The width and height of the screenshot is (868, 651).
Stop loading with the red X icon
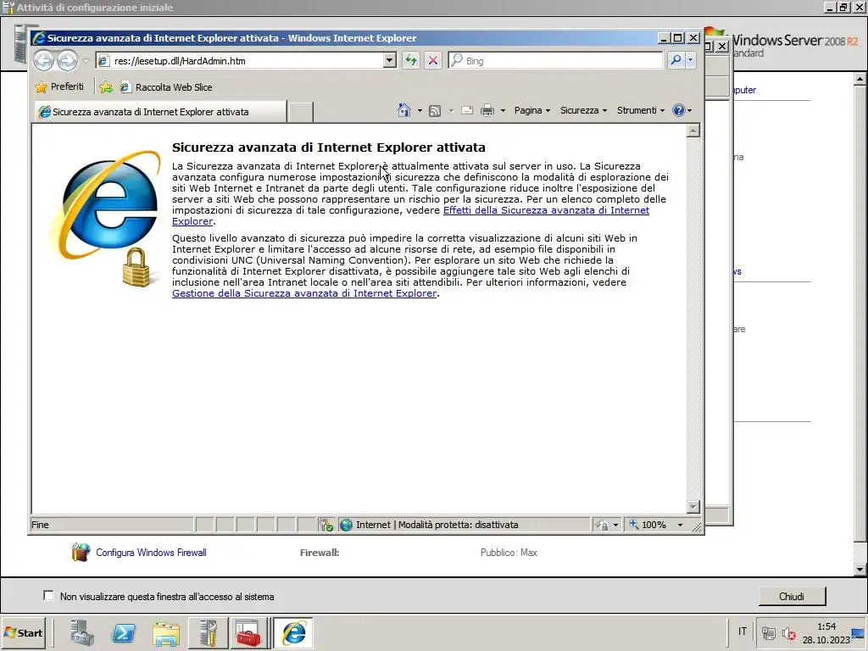pyautogui.click(x=433, y=61)
